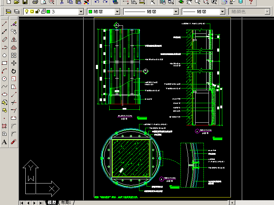This screenshot has width=274, height=205.
Task: Switch to the 模型 tab
Action: [52, 203]
